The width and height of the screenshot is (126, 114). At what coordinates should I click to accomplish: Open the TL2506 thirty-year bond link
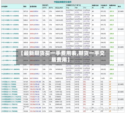point(11,102)
